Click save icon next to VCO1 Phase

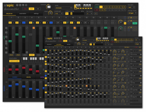[x=141, y=62]
